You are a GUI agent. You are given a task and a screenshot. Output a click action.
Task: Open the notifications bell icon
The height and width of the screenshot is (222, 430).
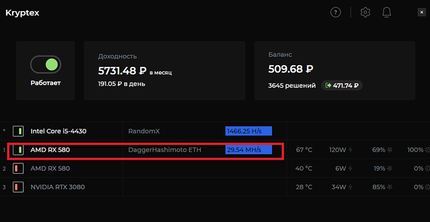(x=387, y=12)
